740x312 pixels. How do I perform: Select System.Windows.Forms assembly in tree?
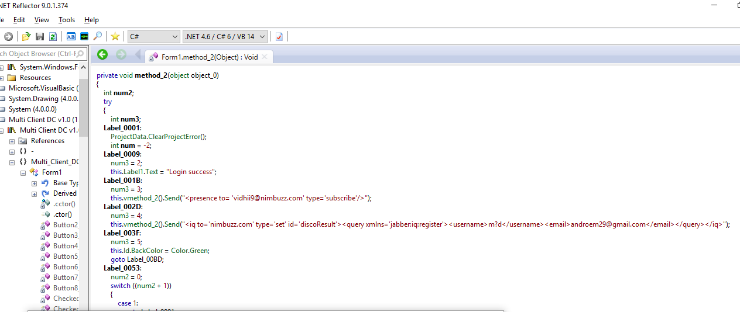[49, 67]
